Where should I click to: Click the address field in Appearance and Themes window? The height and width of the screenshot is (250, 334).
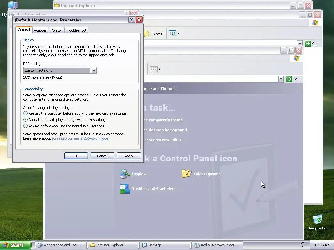pyautogui.click(x=211, y=79)
